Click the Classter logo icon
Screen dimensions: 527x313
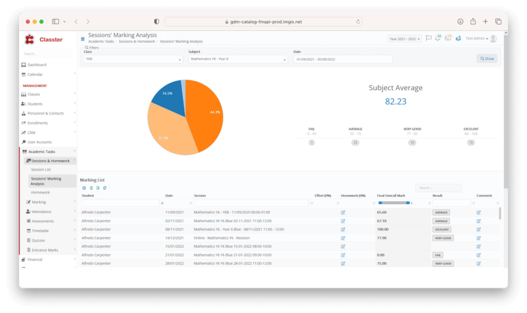click(29, 39)
